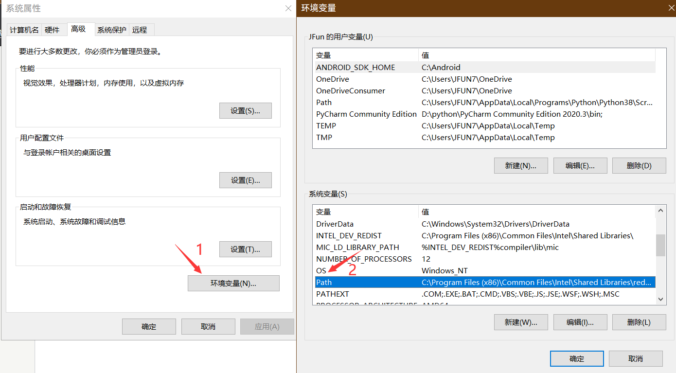Open 用户配置文件 settings via 设置(E) button
The image size is (676, 373).
click(x=245, y=180)
